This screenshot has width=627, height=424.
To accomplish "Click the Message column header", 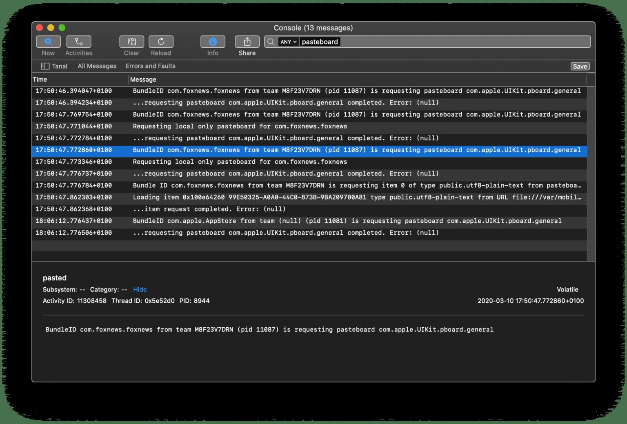I will pyautogui.click(x=143, y=80).
